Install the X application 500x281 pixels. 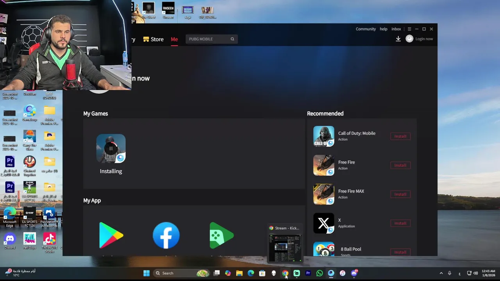[x=400, y=223]
